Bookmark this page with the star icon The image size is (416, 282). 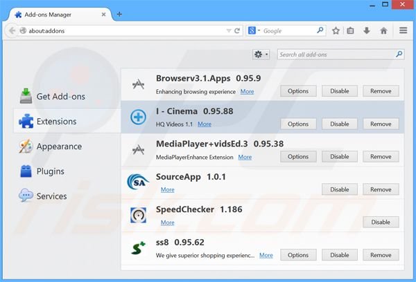(336, 30)
